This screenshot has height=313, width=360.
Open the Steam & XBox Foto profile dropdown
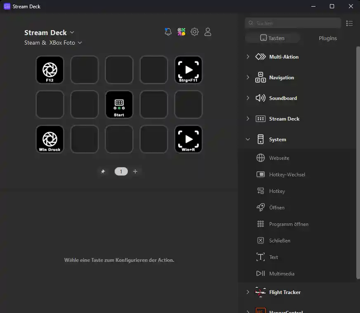(53, 43)
